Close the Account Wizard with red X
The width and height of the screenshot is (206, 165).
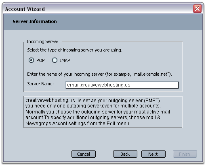pos(197,9)
